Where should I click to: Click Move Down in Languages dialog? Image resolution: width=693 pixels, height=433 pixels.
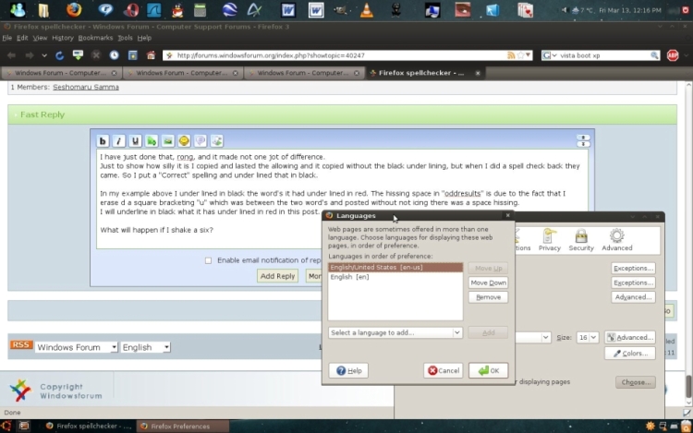click(x=488, y=283)
